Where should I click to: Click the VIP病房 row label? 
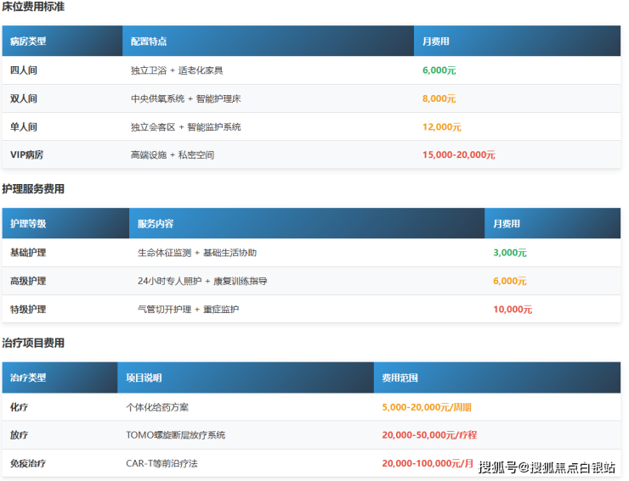[27, 155]
